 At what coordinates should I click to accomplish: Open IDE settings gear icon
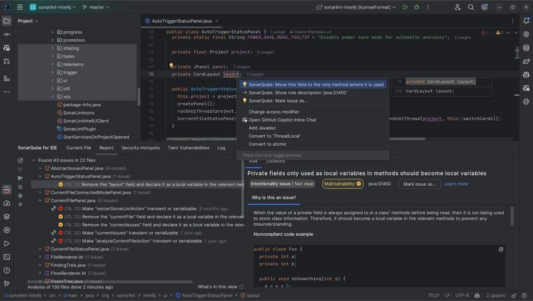[484, 7]
